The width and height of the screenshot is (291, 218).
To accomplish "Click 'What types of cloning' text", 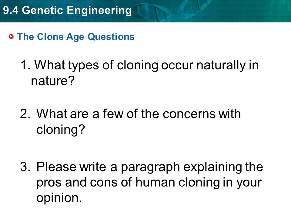I will 96,66.
